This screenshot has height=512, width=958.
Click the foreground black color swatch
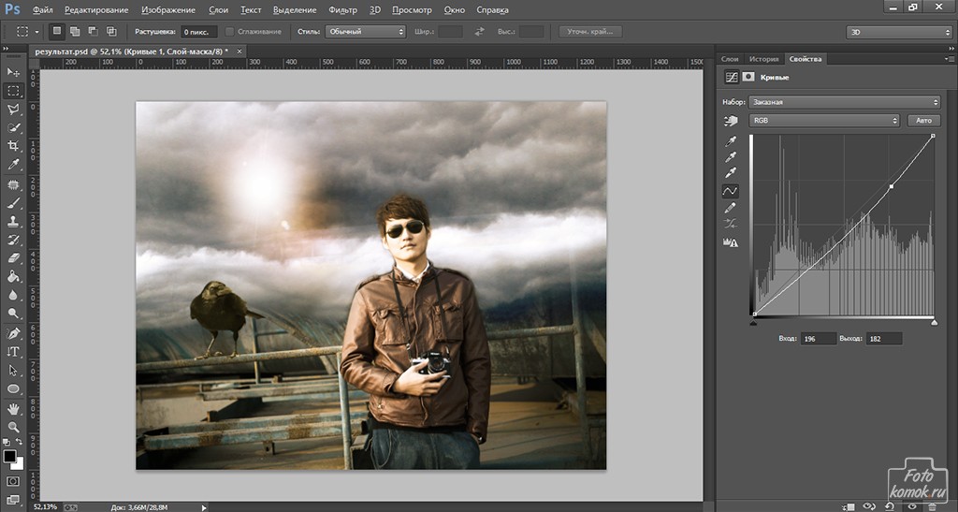[x=9, y=457]
